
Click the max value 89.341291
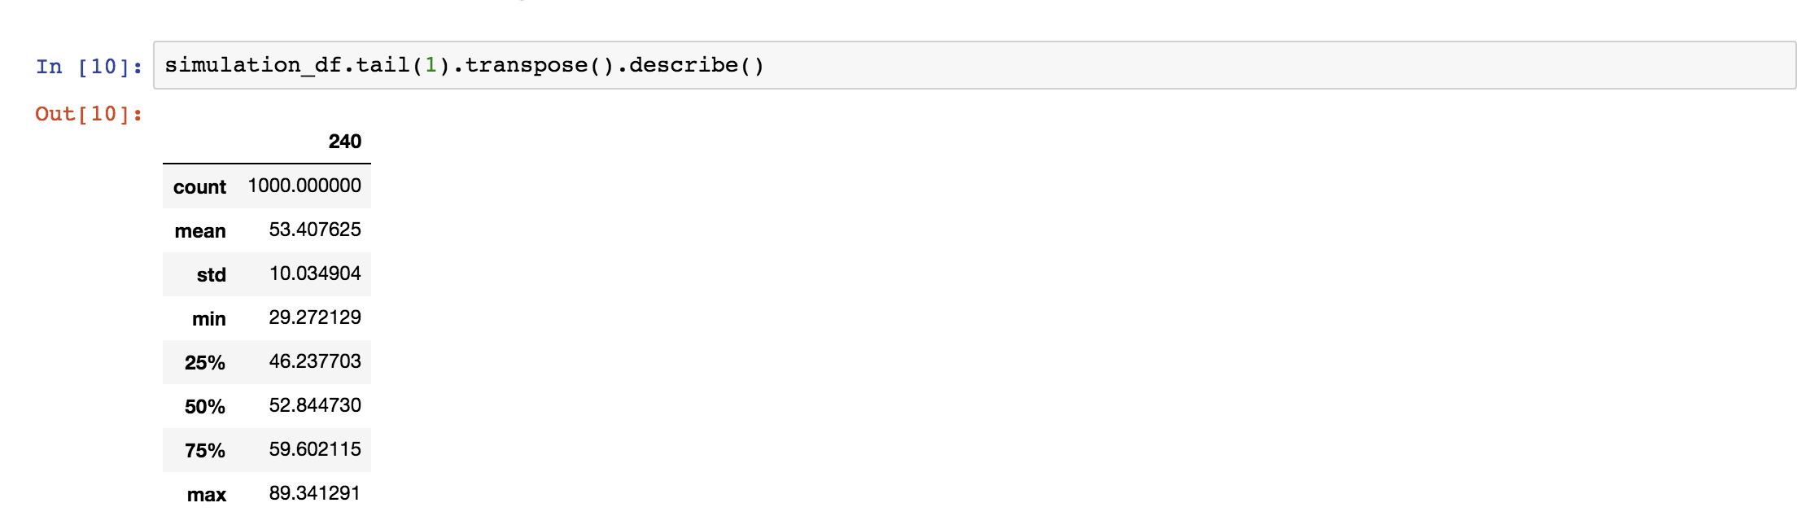(315, 493)
